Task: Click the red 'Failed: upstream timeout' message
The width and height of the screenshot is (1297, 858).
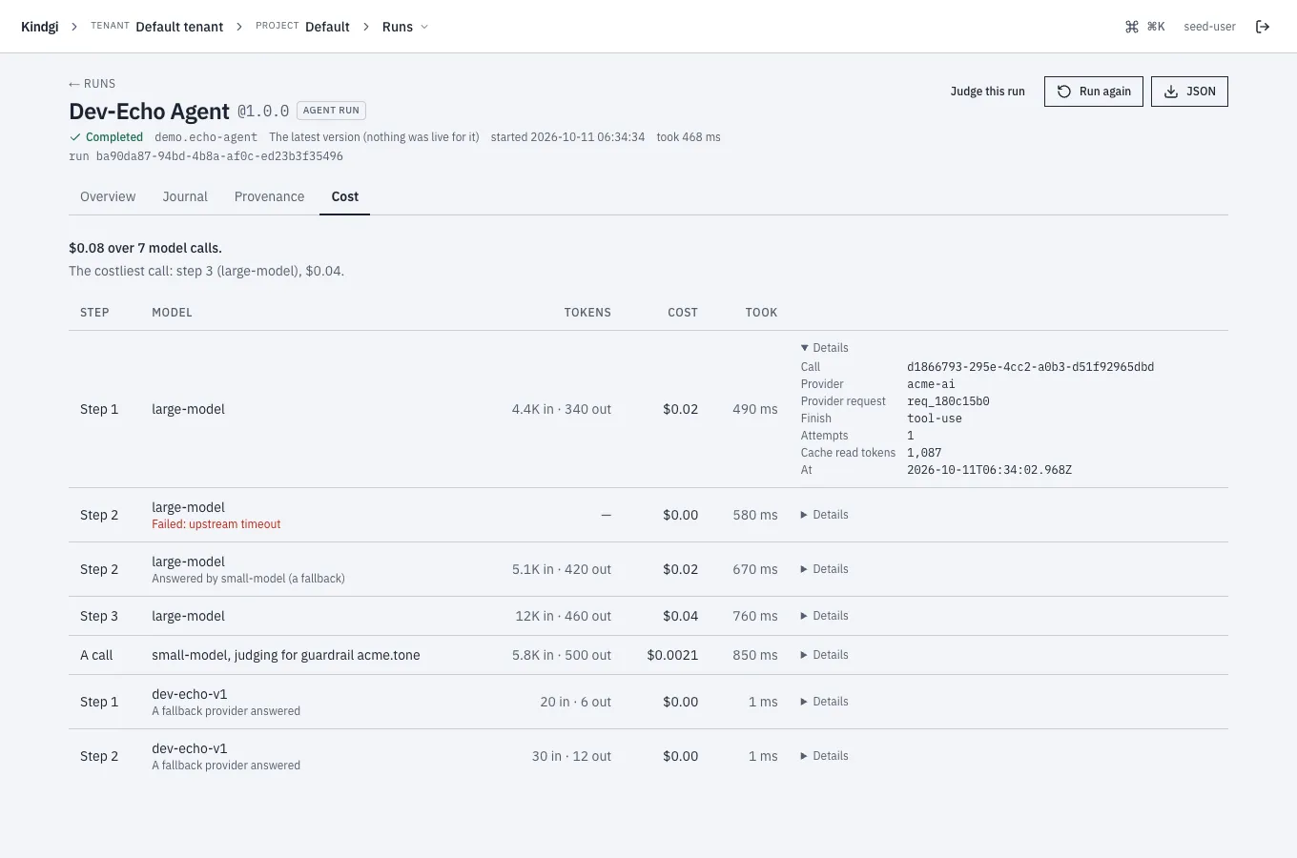Action: click(216, 524)
